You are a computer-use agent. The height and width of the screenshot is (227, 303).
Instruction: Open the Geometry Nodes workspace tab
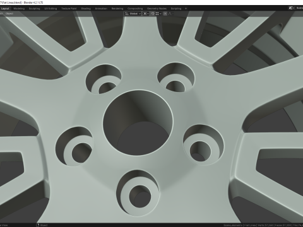[157, 9]
